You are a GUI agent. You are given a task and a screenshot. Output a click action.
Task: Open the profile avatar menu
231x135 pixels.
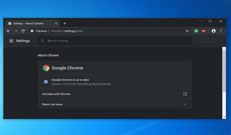coord(214,31)
